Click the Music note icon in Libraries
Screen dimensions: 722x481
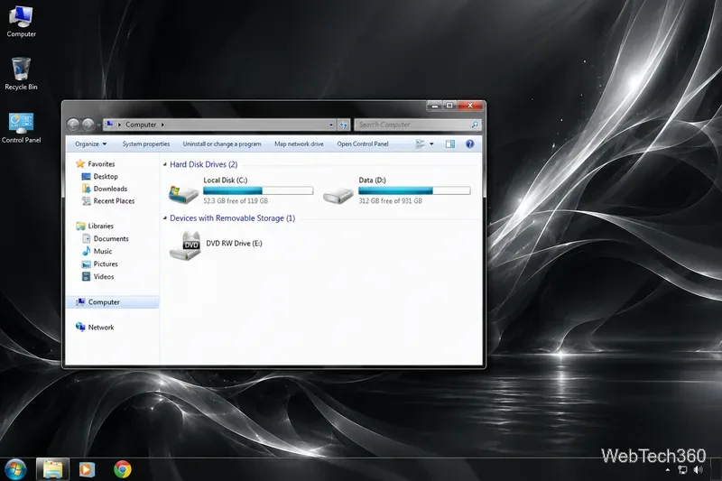pos(86,251)
